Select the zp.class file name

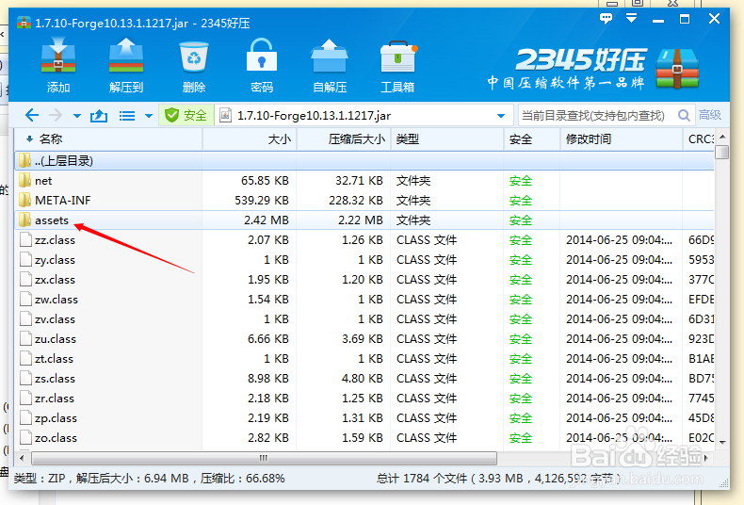pos(56,418)
